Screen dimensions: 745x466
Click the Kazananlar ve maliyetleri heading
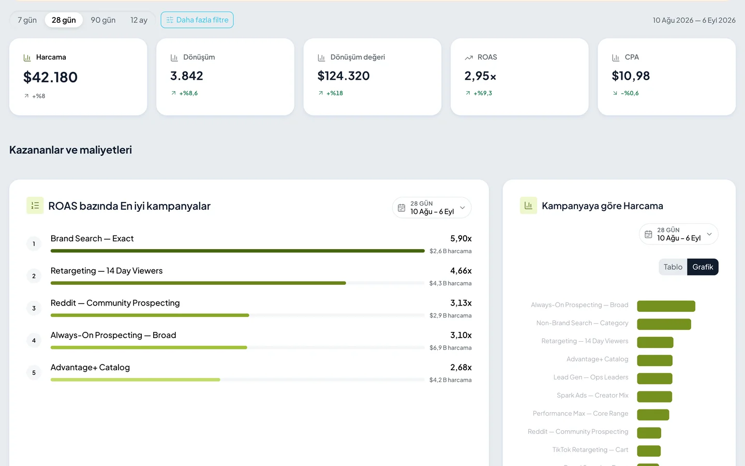point(70,150)
